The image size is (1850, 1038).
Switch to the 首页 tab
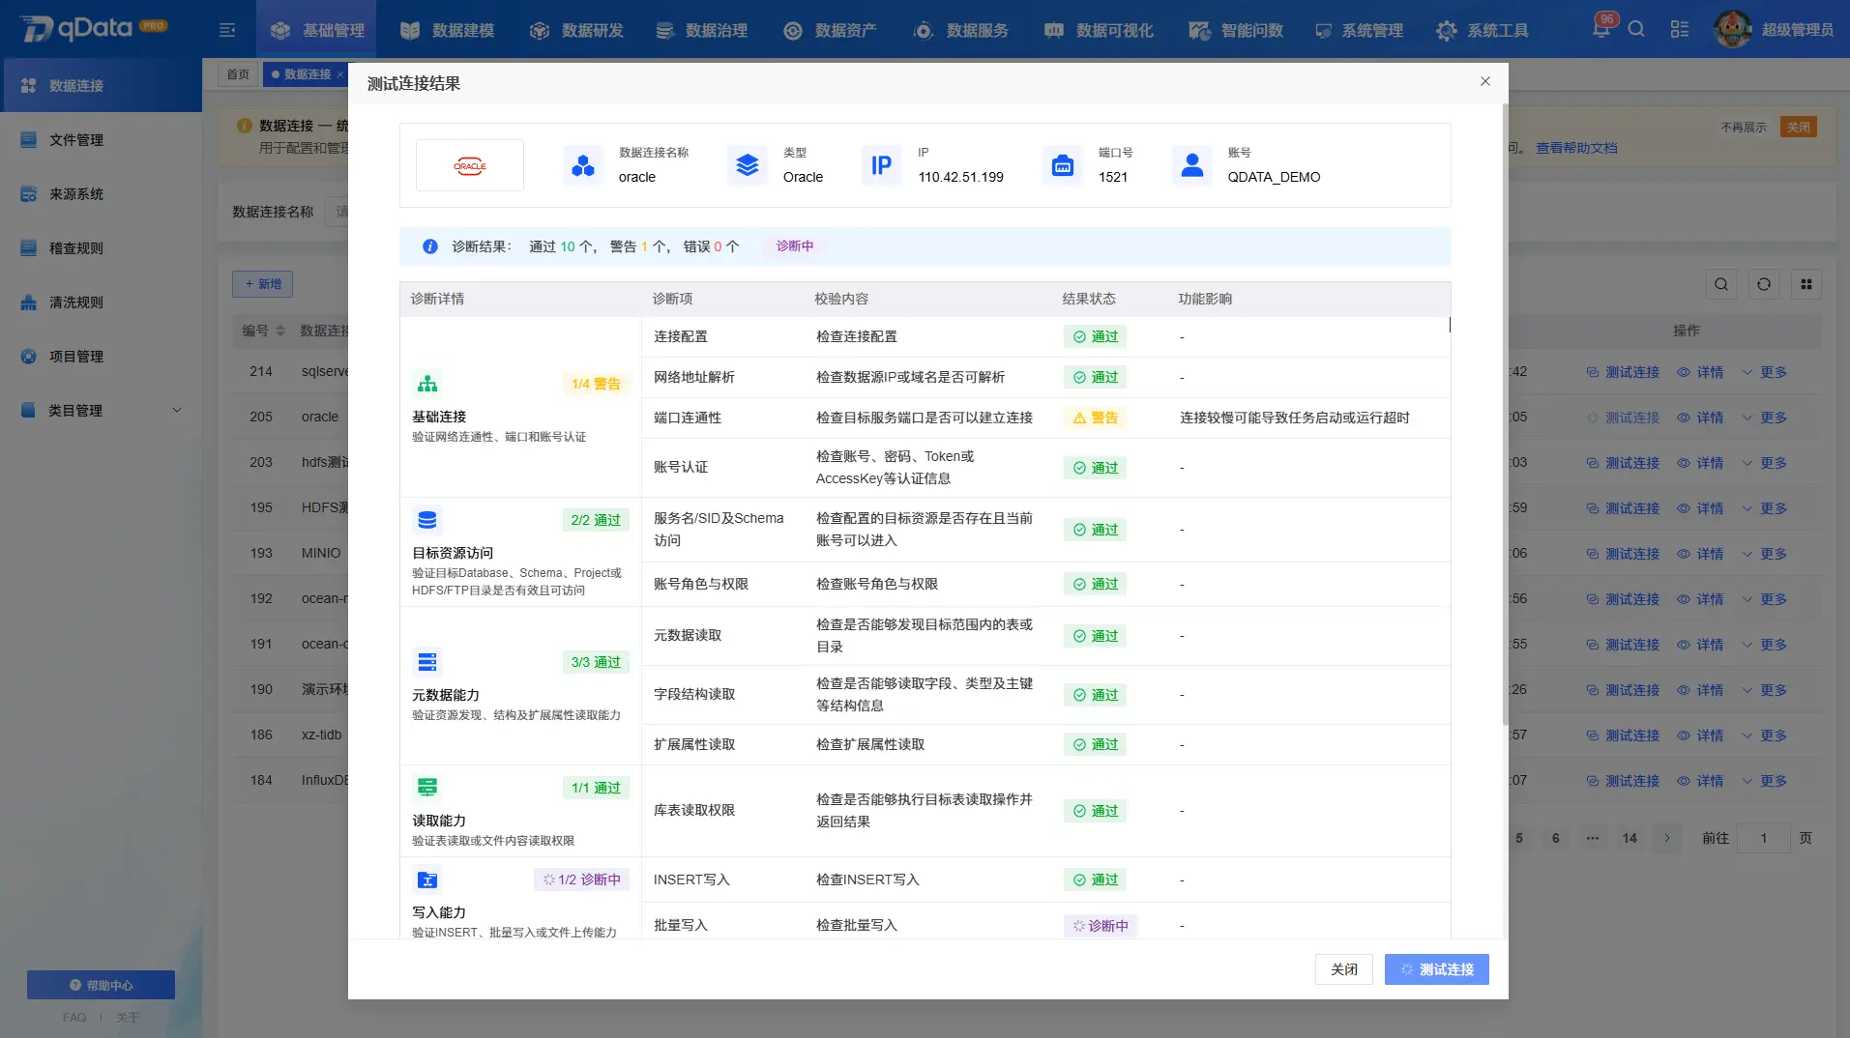pos(238,74)
